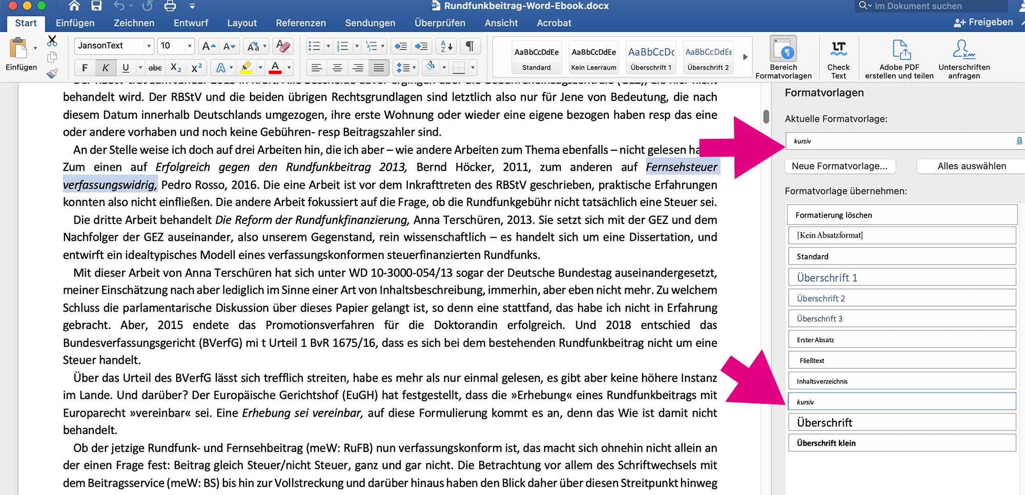Image resolution: width=1025 pixels, height=495 pixels.
Task: Toggle italic (K) formatting
Action: pyautogui.click(x=105, y=68)
